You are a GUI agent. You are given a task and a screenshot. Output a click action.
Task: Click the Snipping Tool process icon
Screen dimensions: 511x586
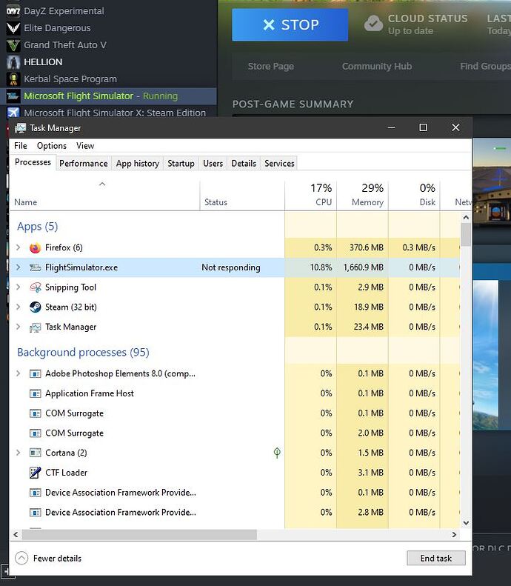36,287
